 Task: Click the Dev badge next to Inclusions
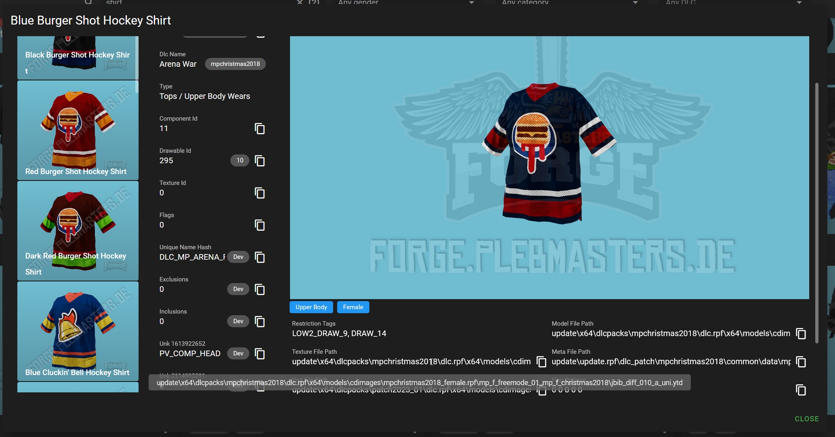pyautogui.click(x=238, y=321)
